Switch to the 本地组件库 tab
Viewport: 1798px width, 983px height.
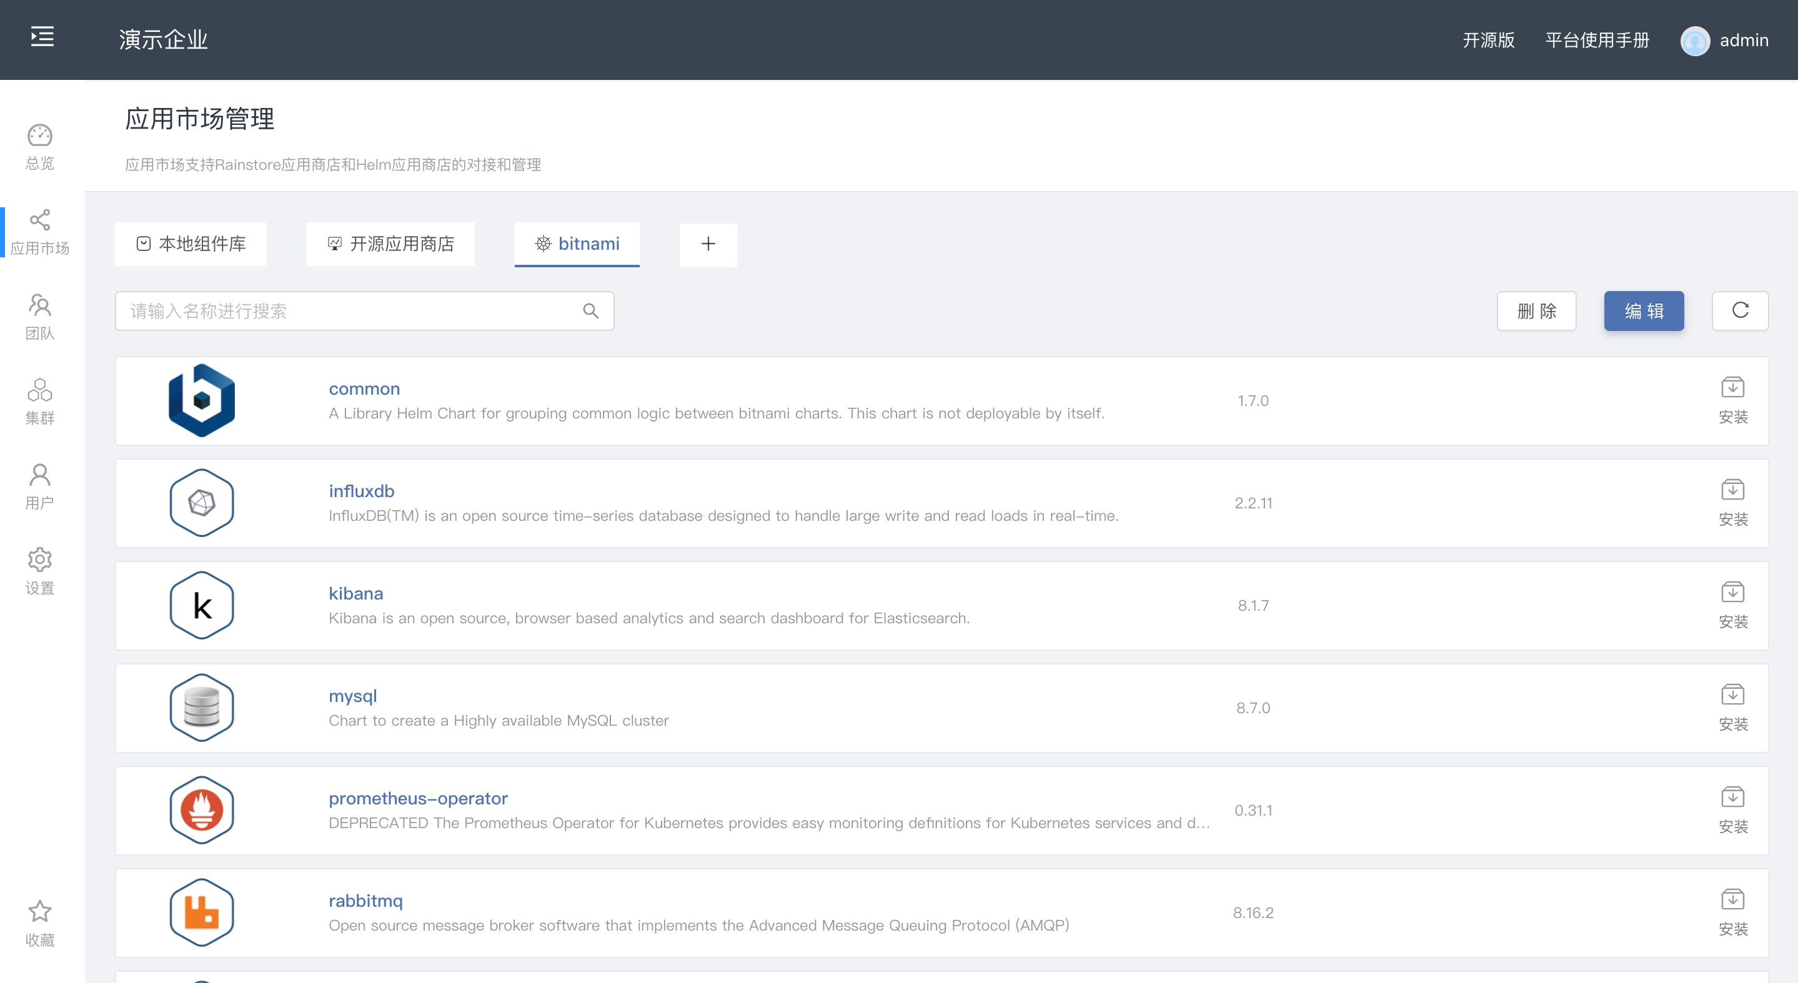tap(191, 244)
